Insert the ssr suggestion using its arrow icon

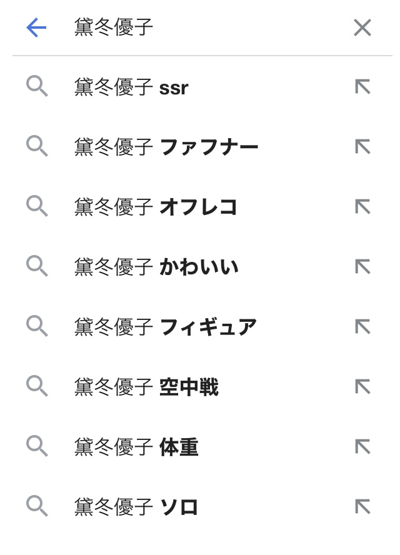(x=362, y=87)
